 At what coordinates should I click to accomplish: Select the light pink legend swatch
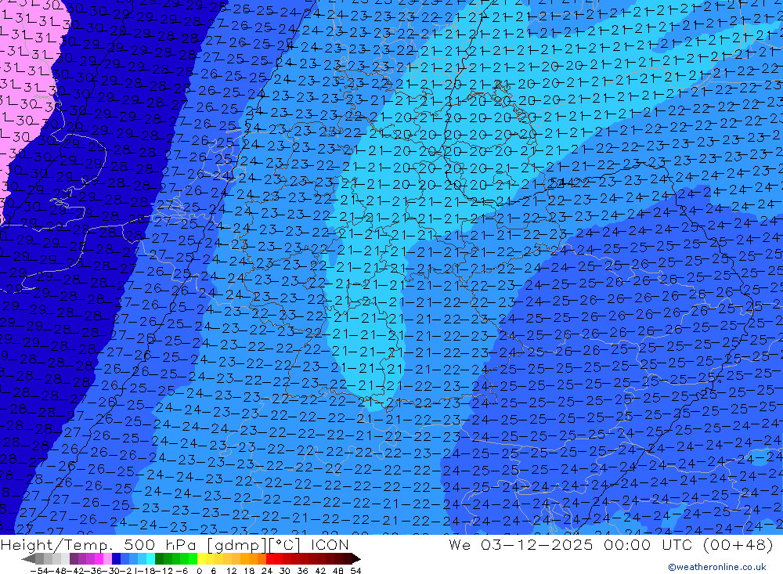coord(107,559)
